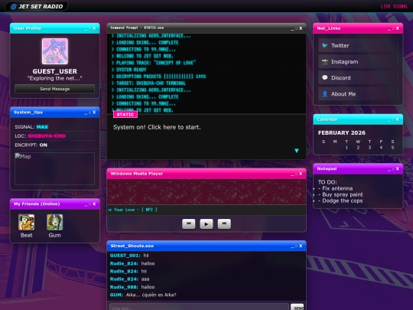The width and height of the screenshot is (413, 310).
Task: Close the Notepad window
Action: click(x=398, y=168)
